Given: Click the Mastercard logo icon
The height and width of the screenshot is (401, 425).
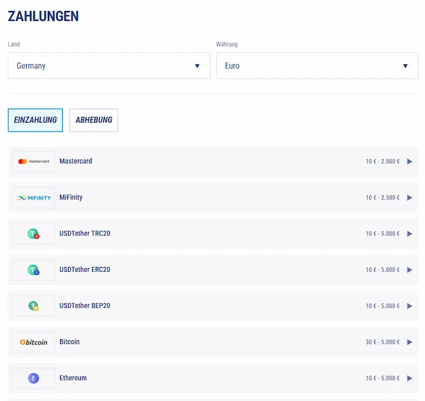Looking at the screenshot, I should tap(33, 161).
